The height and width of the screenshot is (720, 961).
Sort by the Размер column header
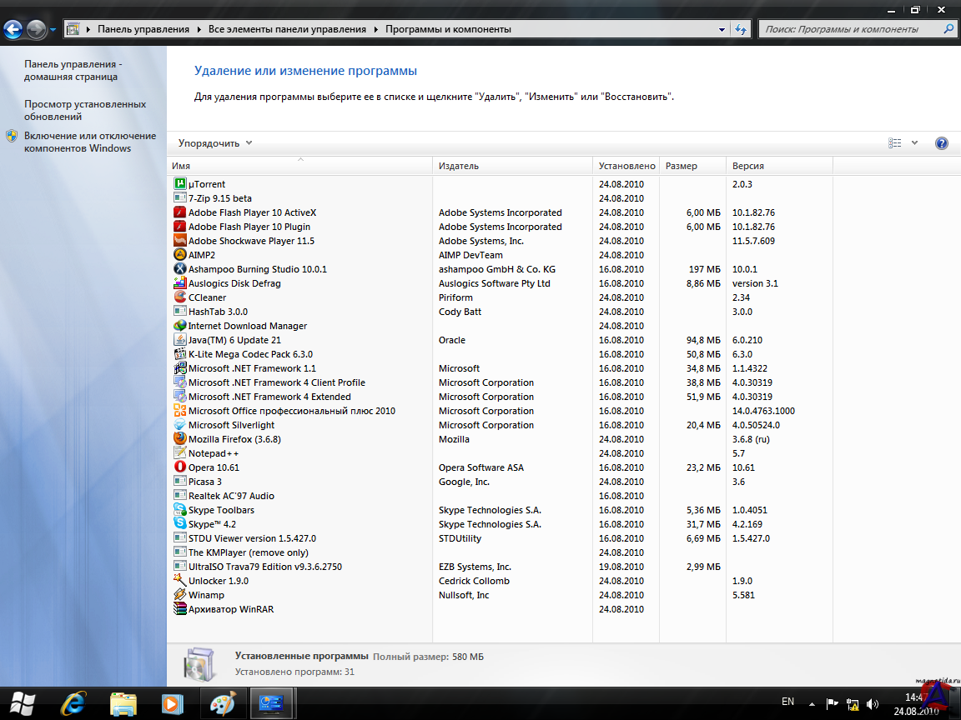692,166
